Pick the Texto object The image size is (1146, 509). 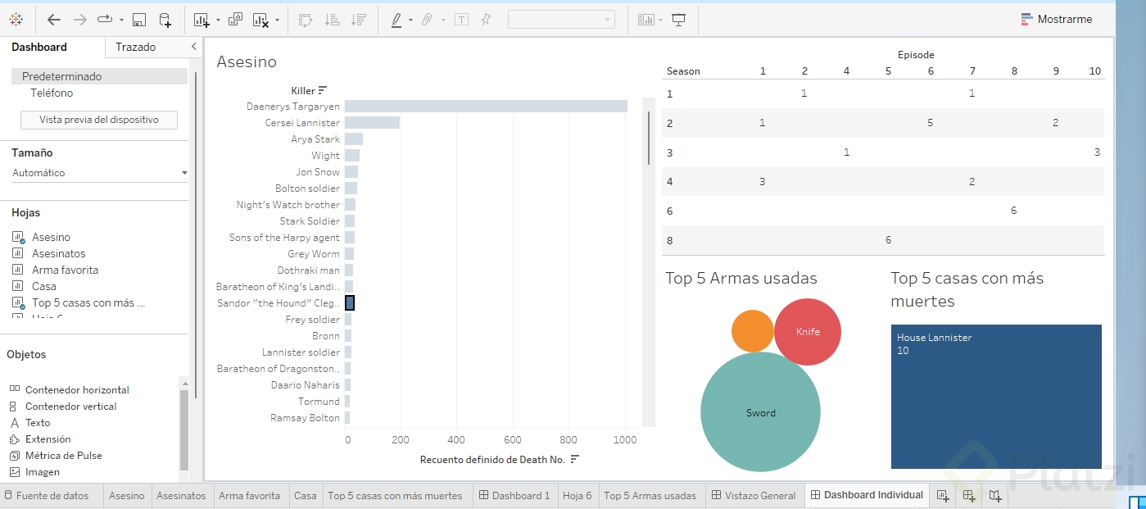click(38, 423)
